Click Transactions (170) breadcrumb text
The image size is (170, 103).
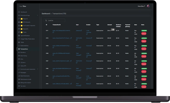59,14
